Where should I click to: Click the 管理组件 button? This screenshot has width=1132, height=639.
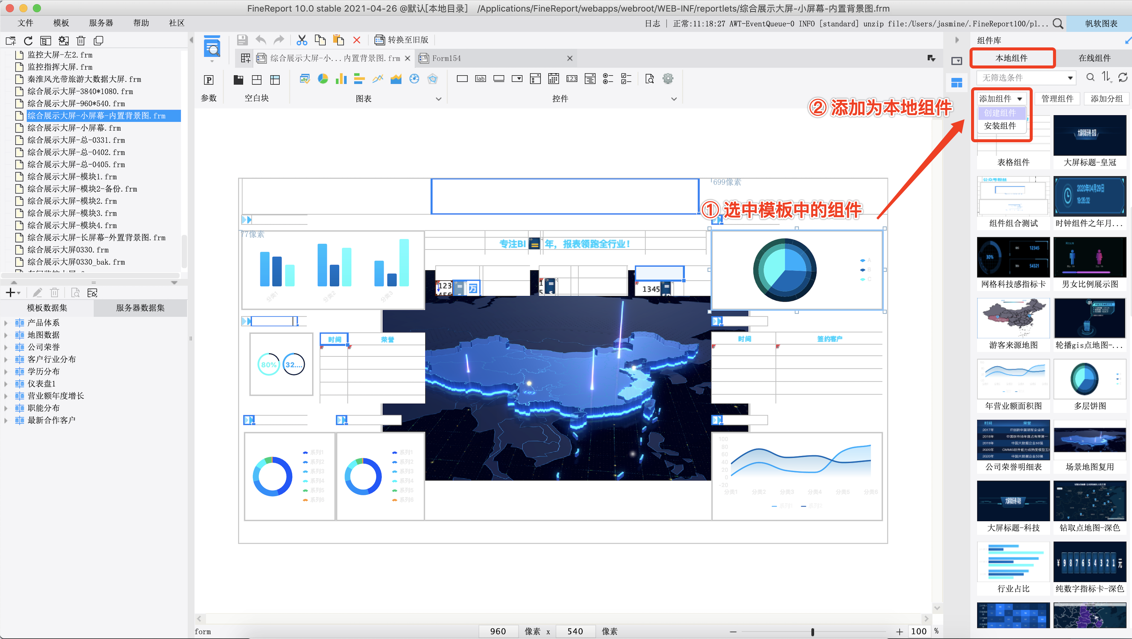1057,99
